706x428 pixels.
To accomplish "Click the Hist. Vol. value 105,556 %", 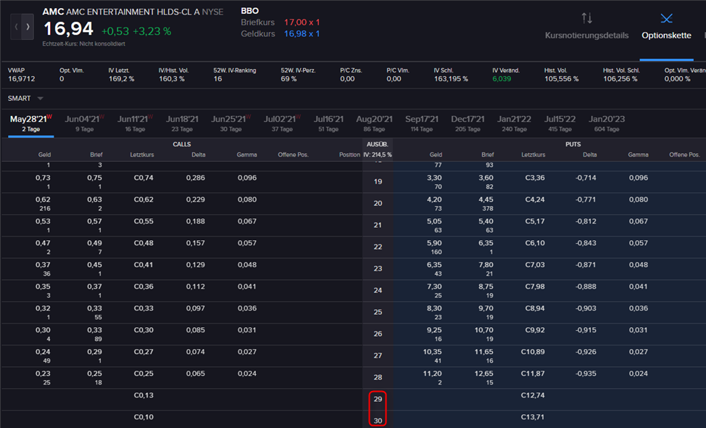I will tap(561, 79).
